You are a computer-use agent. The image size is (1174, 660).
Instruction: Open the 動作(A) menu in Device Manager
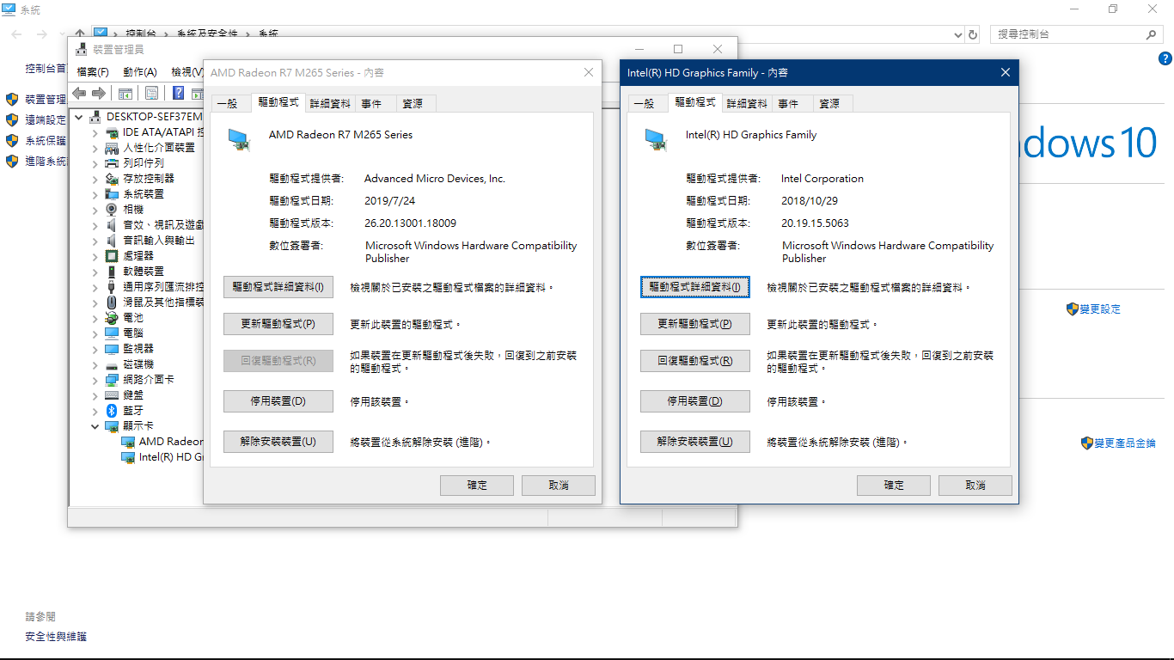(x=140, y=72)
